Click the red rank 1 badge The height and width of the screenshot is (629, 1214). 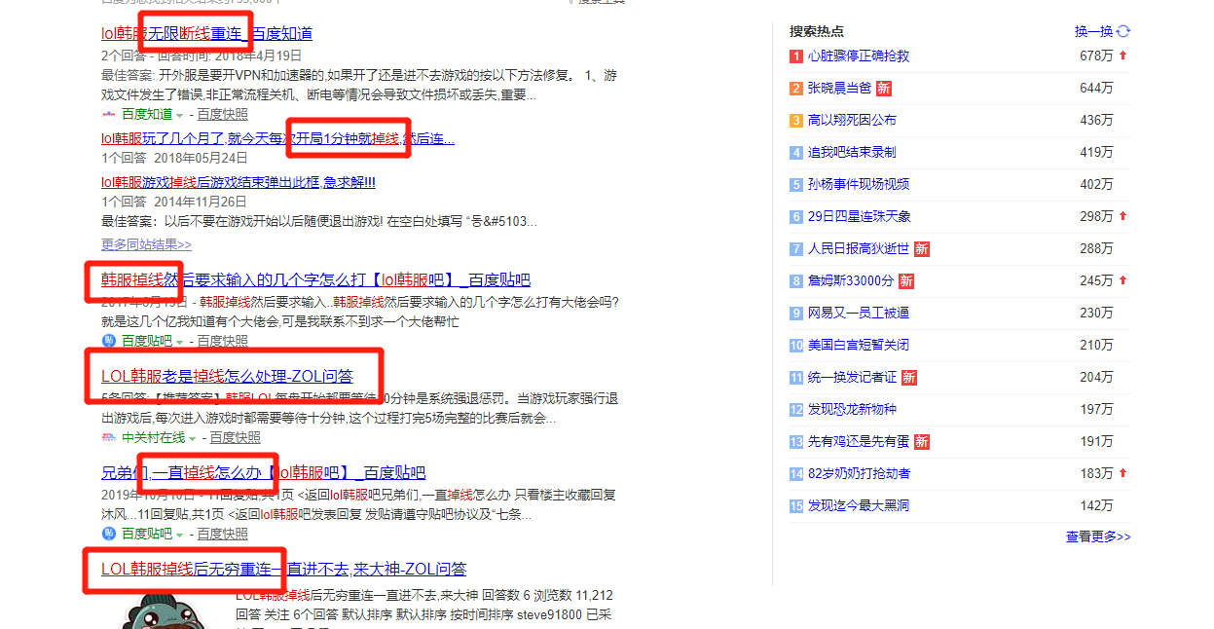click(x=796, y=56)
